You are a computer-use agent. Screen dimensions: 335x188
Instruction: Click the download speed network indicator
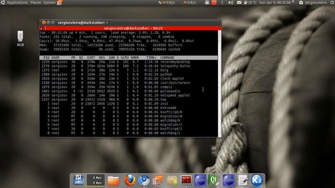(x=167, y=2)
